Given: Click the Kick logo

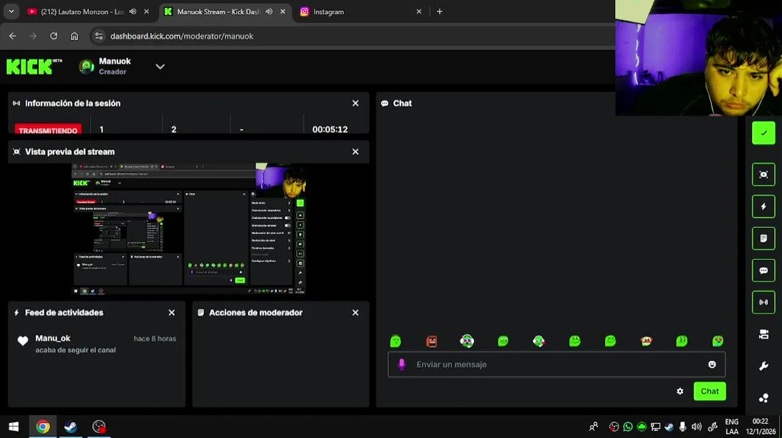Looking at the screenshot, I should click(34, 66).
